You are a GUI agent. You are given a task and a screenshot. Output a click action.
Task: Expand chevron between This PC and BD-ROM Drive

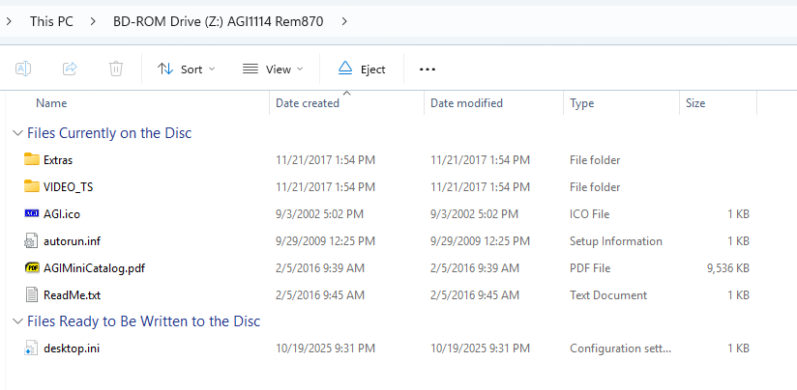point(93,21)
